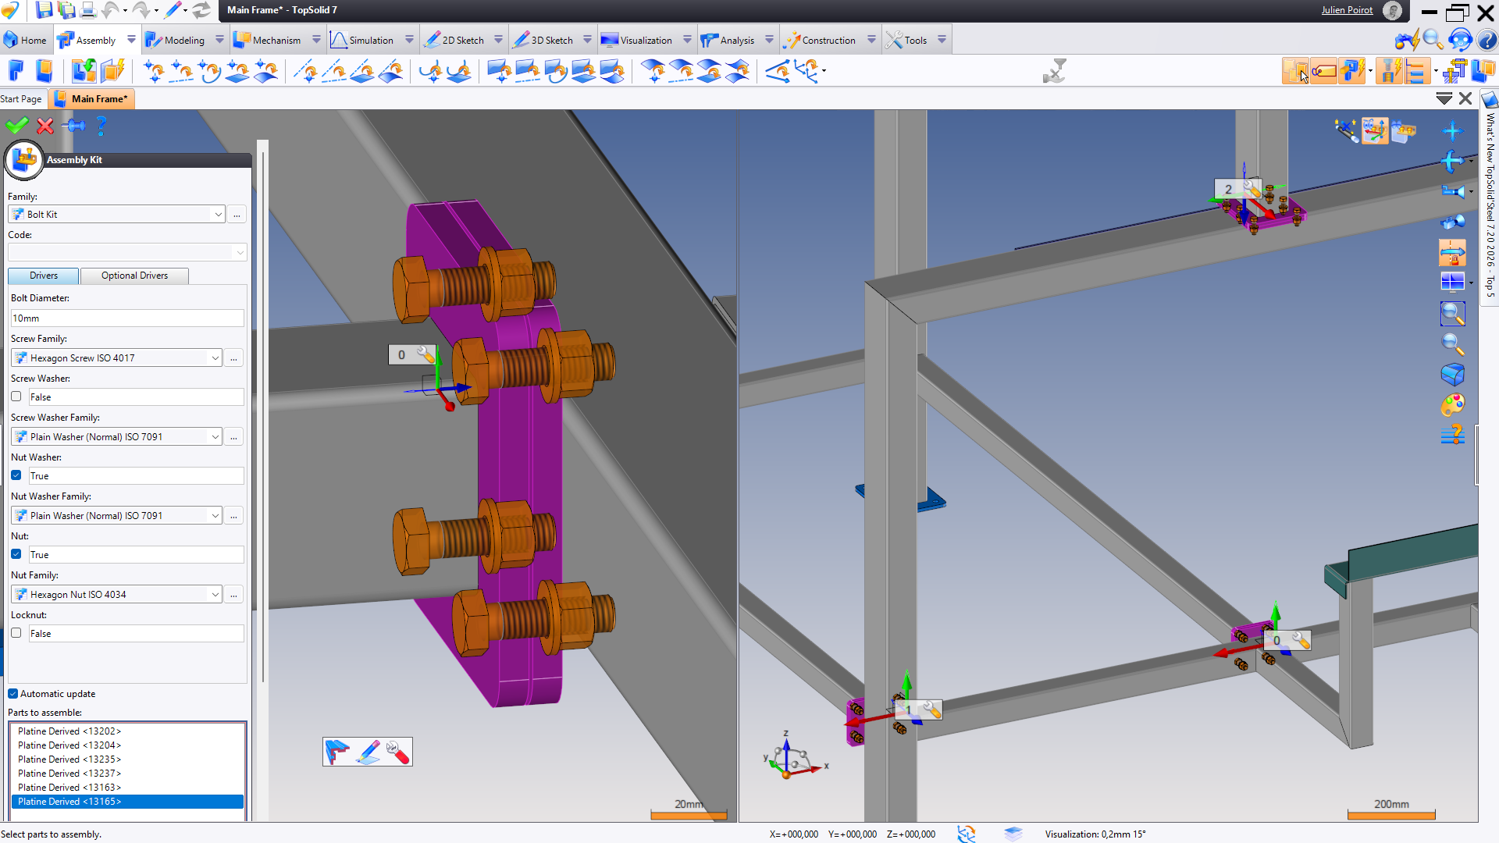Select Platine Derived <13202> in parts list

point(69,731)
